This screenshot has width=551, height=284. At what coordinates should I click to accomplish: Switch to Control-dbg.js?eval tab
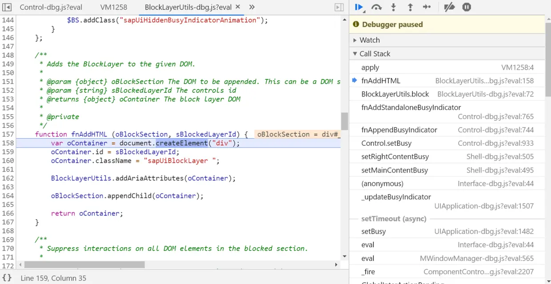point(51,7)
